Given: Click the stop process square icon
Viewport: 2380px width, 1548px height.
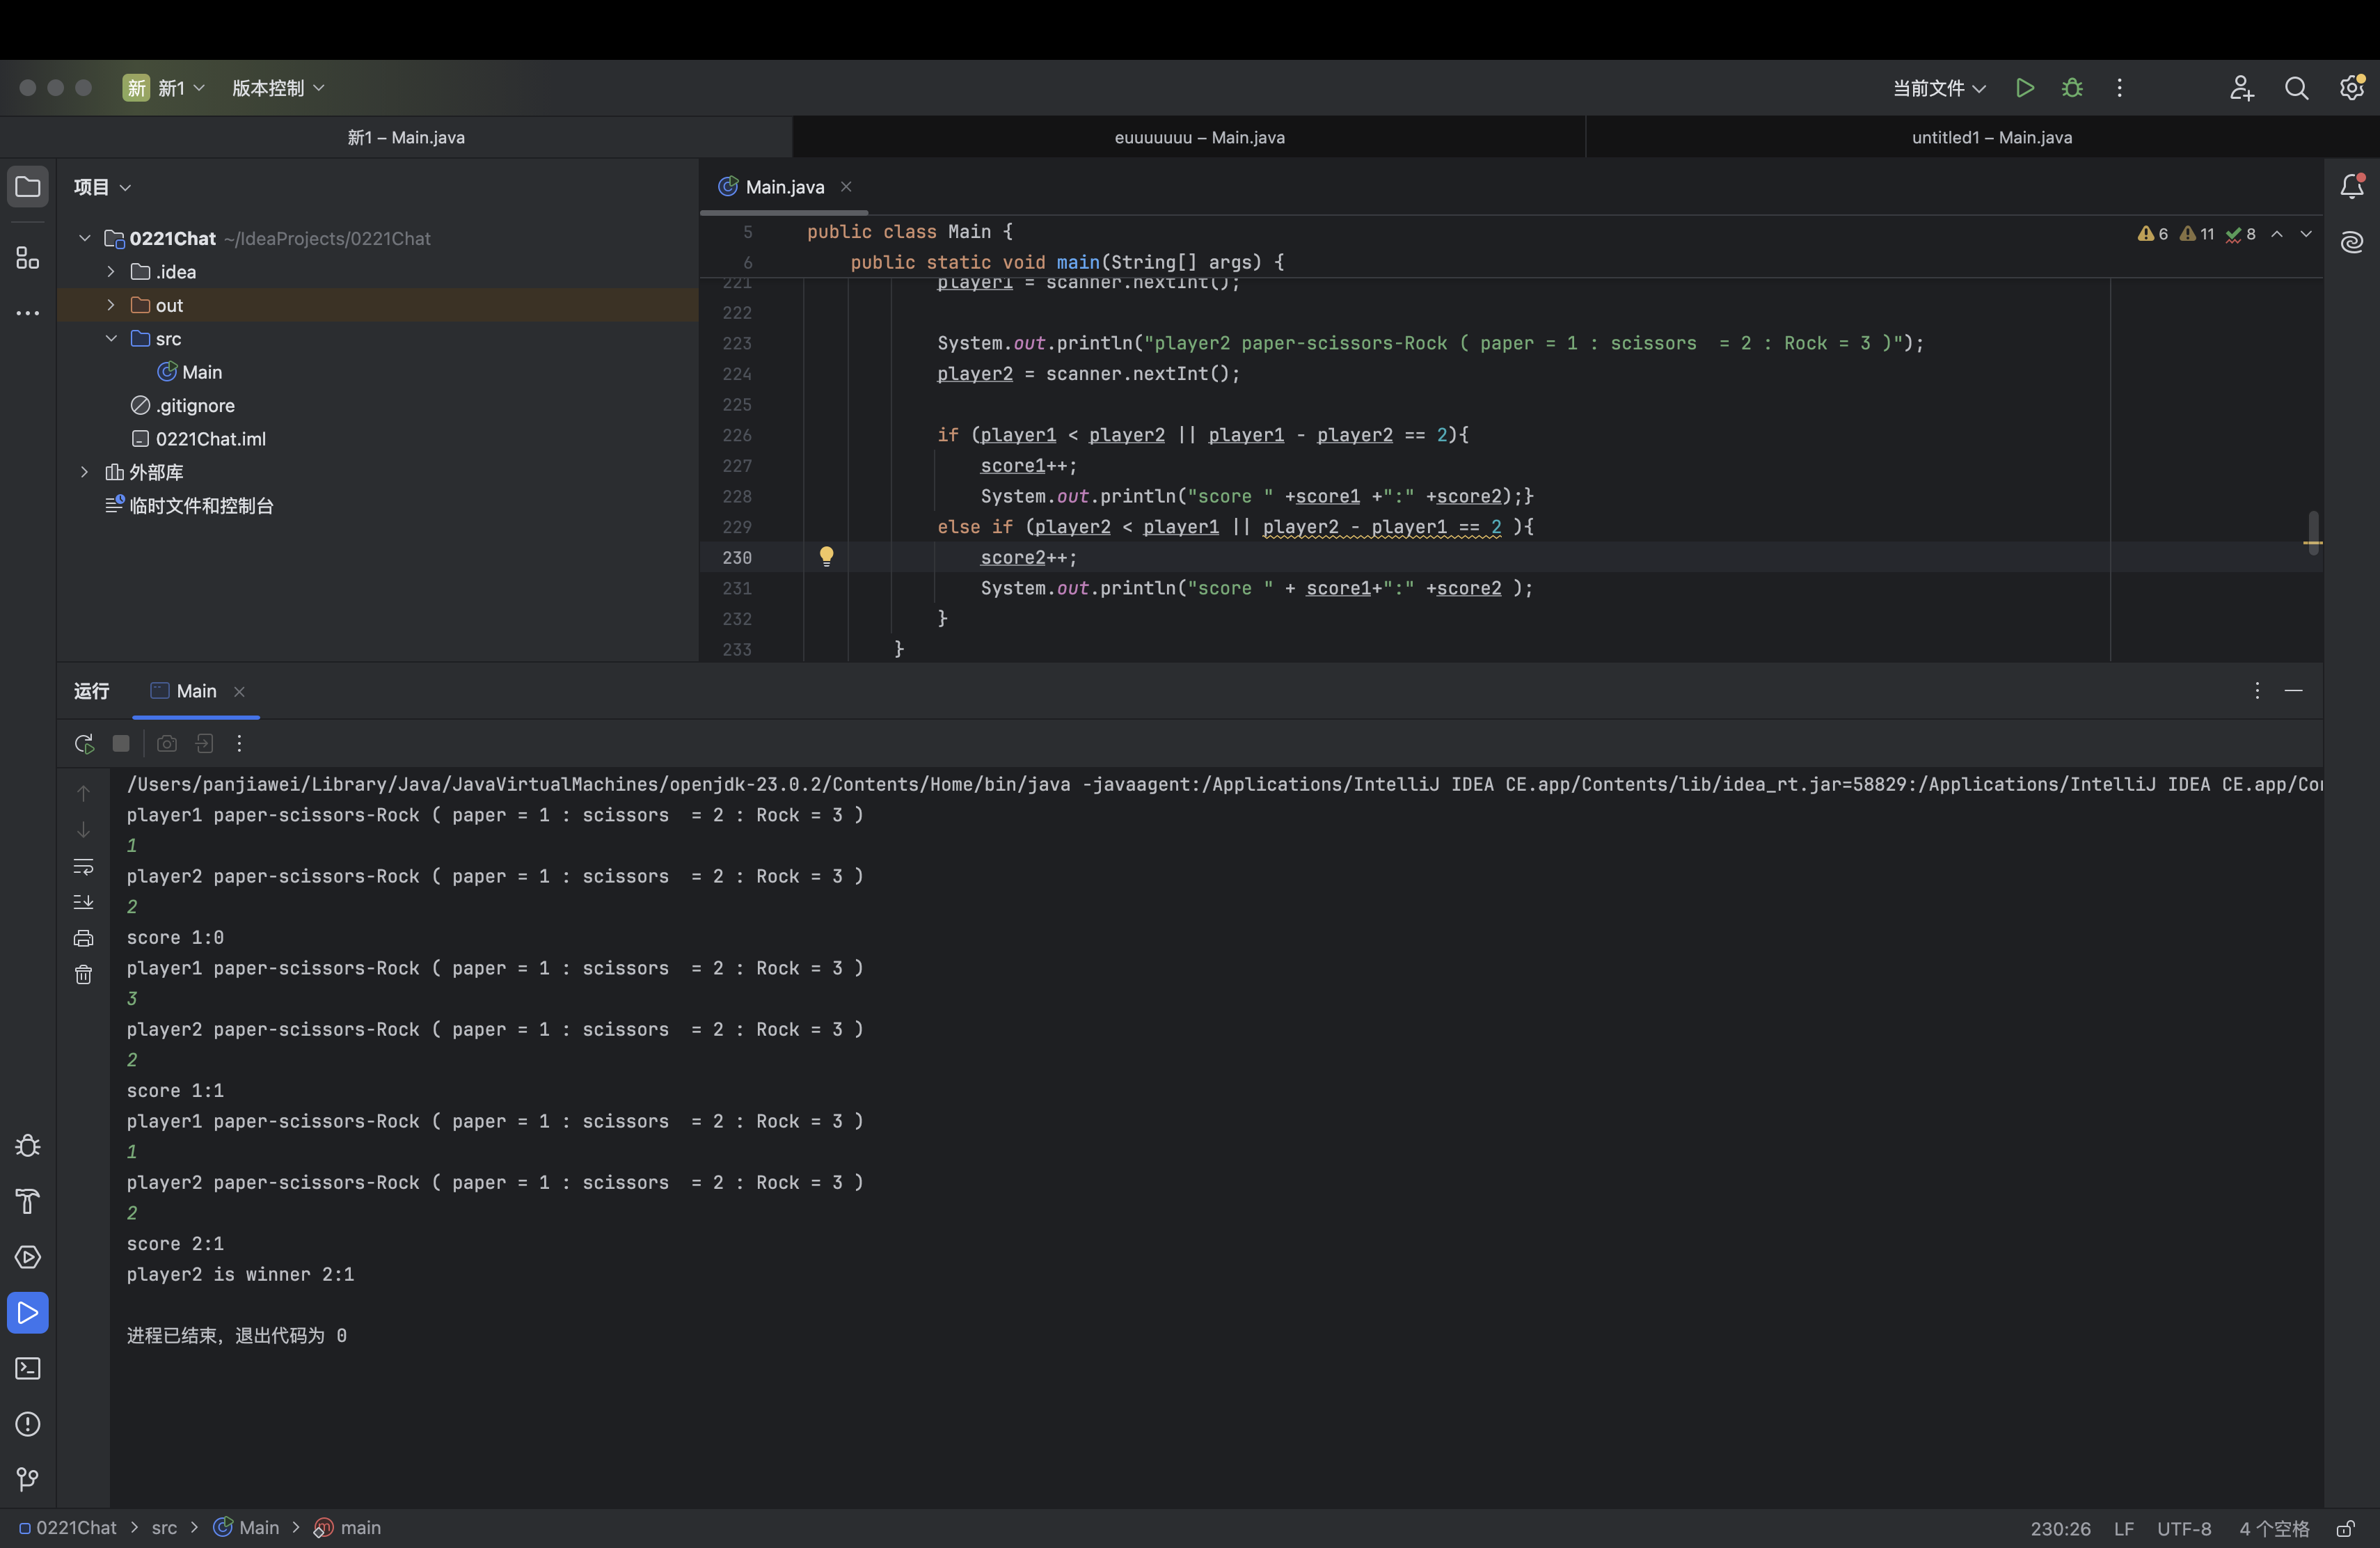Looking at the screenshot, I should pos(121,744).
